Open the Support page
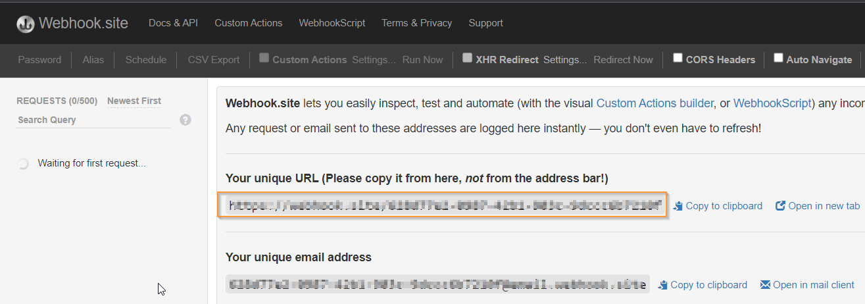This screenshot has height=304, width=865. click(486, 23)
